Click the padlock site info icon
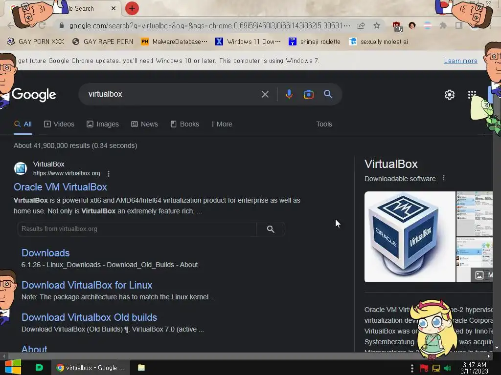501x375 pixels. 62,25
